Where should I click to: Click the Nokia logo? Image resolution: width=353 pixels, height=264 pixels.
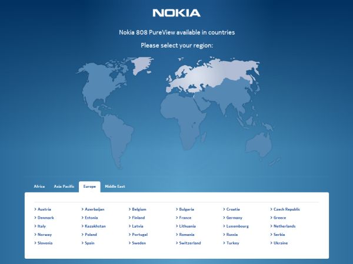pos(176,12)
